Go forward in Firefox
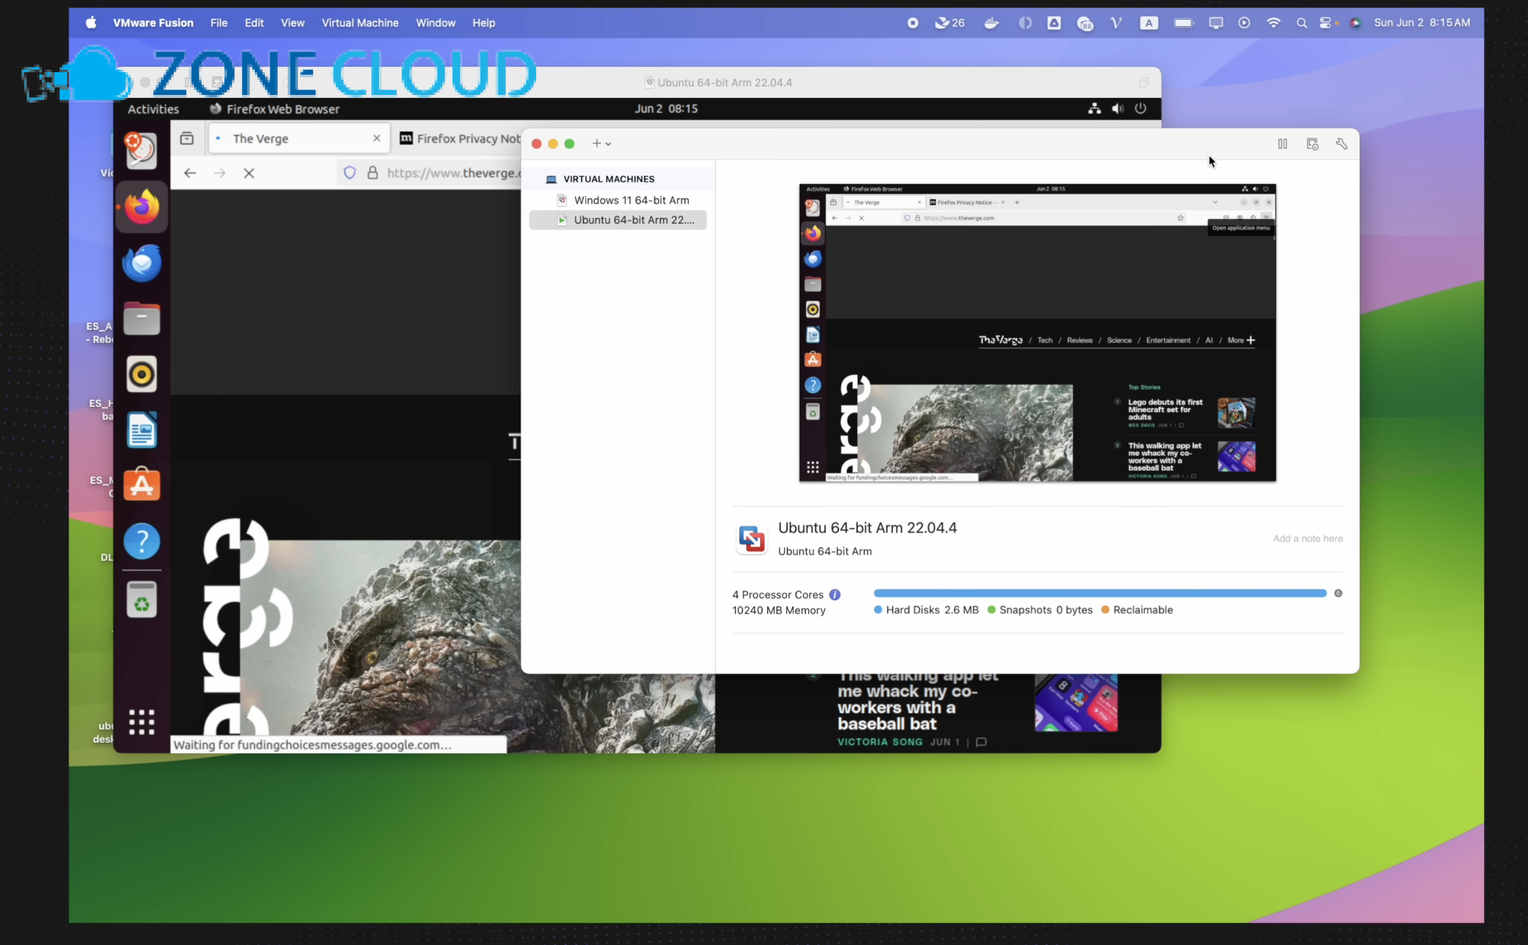The image size is (1528, 945). (220, 173)
